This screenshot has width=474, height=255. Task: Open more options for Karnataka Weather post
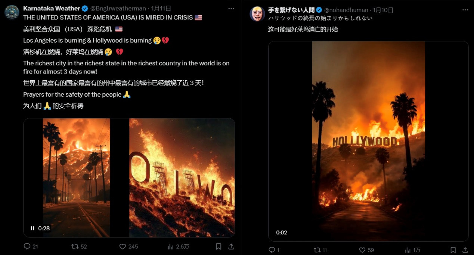[x=231, y=8]
